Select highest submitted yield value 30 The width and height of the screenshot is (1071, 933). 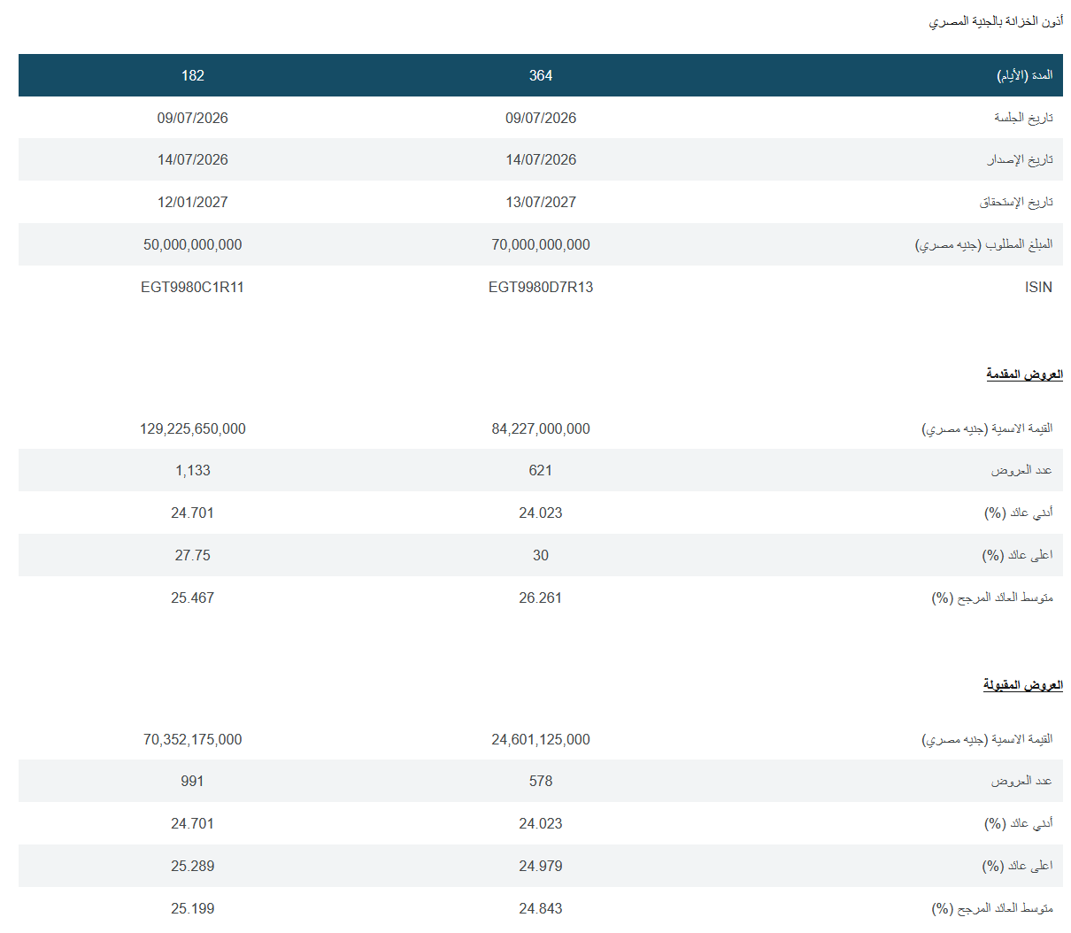(541, 555)
